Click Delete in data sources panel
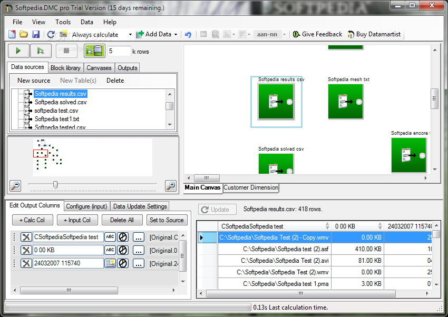448x317 pixels. [115, 81]
